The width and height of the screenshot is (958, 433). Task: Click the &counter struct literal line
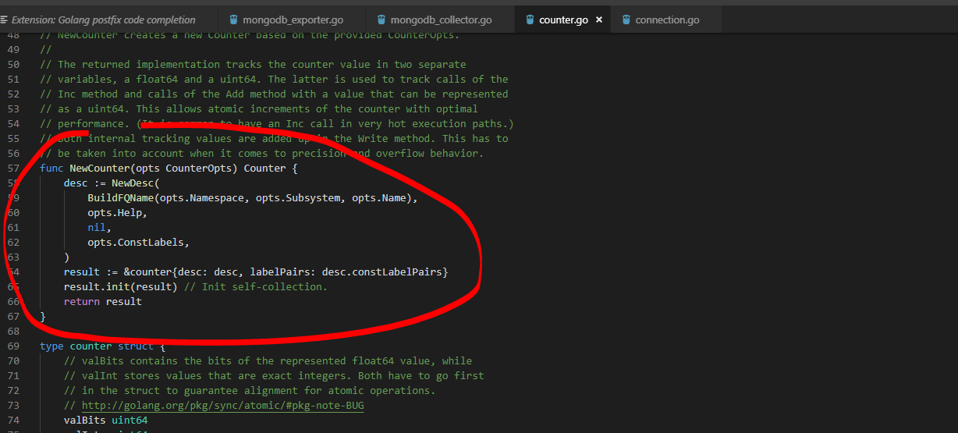coord(256,272)
